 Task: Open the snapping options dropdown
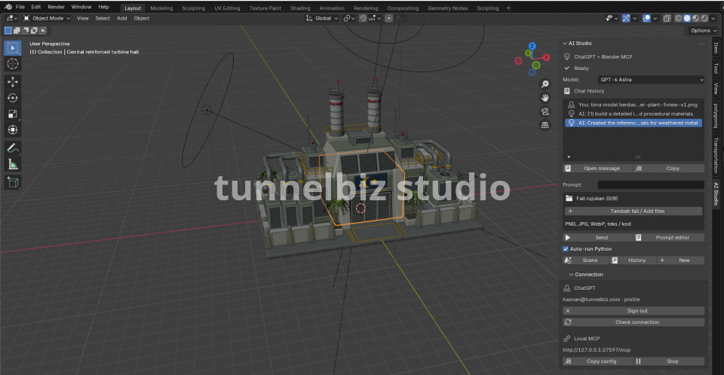coord(375,19)
